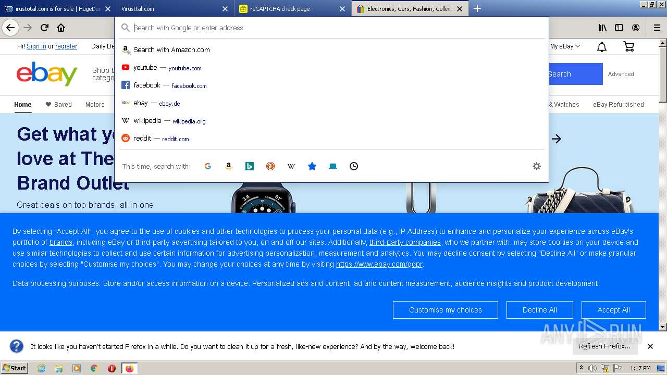Open search settings gear icon
The height and width of the screenshot is (375, 667).
point(537,166)
